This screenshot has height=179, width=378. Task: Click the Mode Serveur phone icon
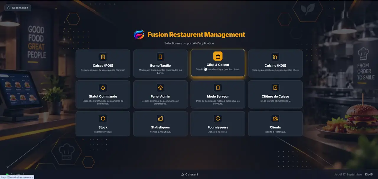[218, 88]
